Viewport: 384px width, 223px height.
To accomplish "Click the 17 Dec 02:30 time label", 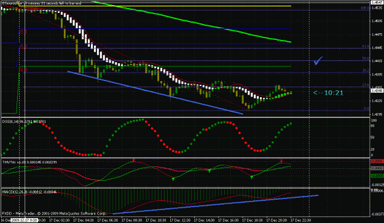I will coord(59,220).
